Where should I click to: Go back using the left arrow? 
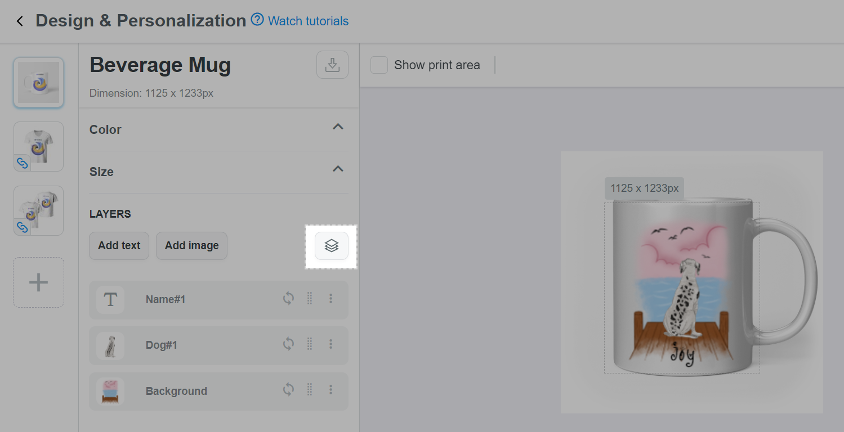pyautogui.click(x=20, y=21)
